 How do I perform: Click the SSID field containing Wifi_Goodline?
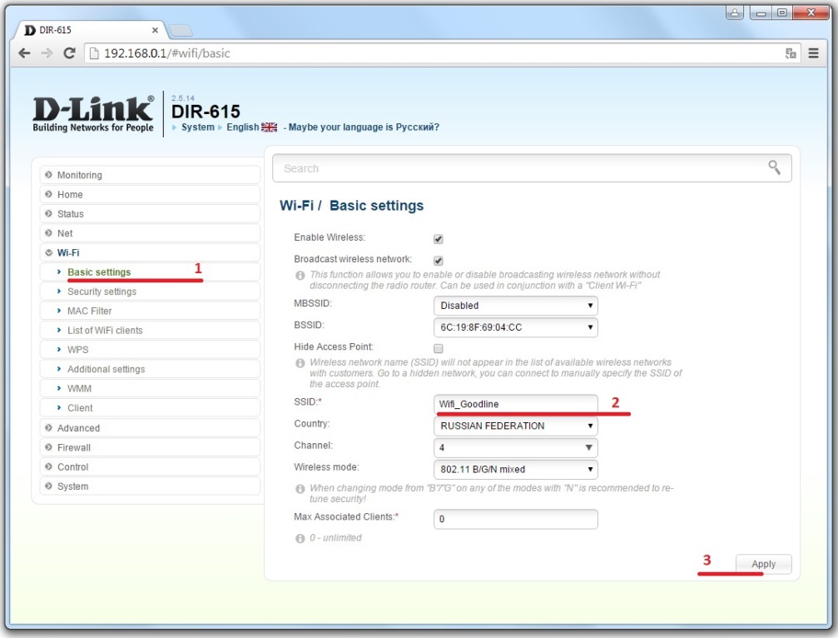(516, 404)
